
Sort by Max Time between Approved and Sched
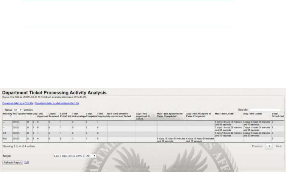(119, 115)
